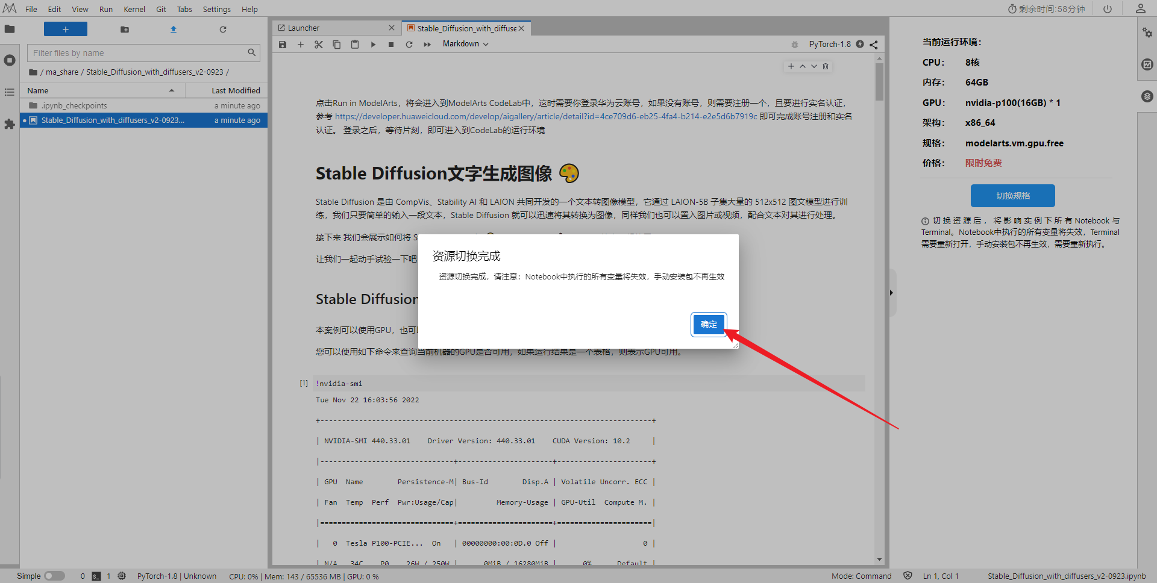
Task: Restart the kernel with the circular arrow
Action: (409, 45)
